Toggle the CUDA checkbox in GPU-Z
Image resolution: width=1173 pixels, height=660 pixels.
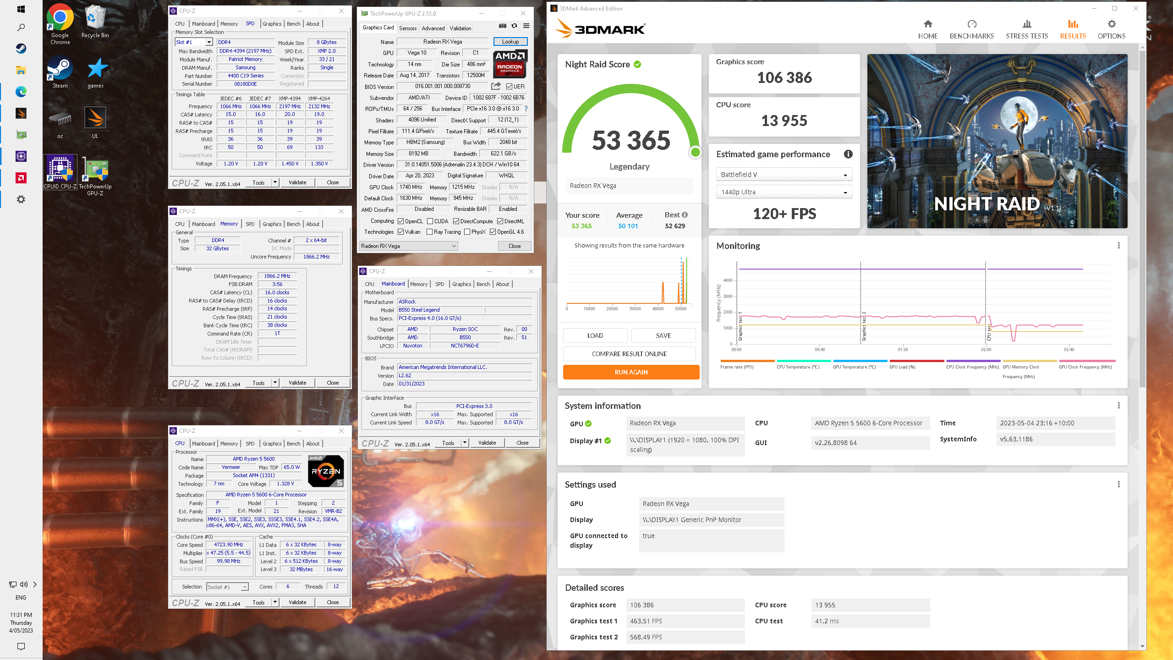click(430, 221)
